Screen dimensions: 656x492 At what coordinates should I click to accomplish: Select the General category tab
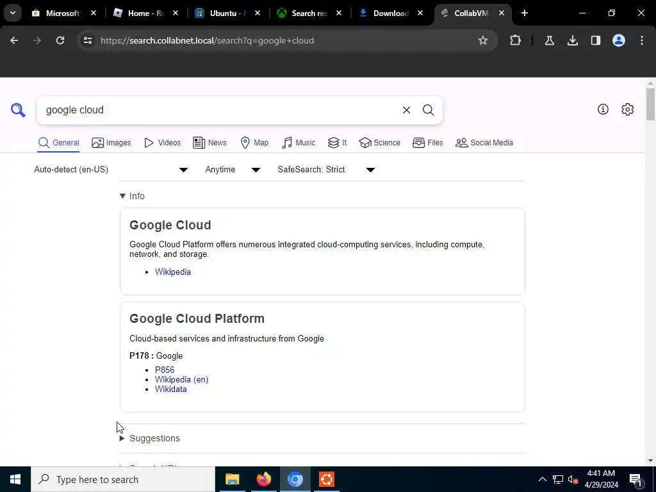[58, 143]
